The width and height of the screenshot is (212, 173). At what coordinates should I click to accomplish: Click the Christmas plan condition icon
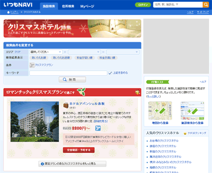tap(32, 65)
